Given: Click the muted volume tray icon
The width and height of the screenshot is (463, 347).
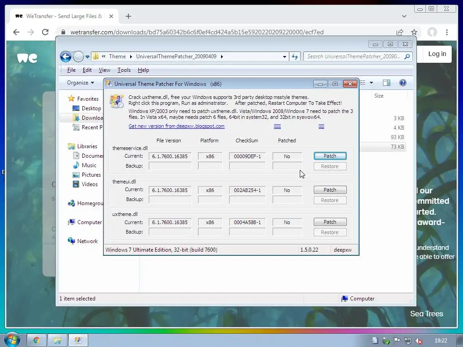Looking at the screenshot, I should pyautogui.click(x=418, y=341).
